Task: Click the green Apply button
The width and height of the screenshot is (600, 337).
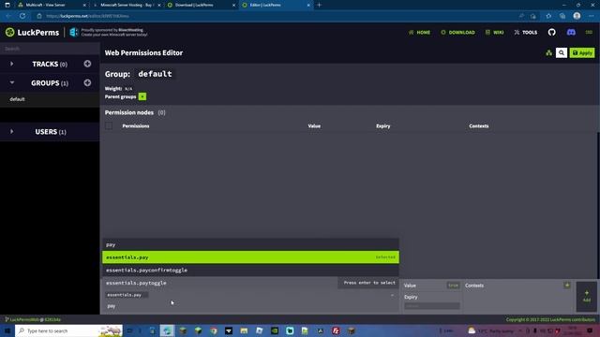Action: (582, 52)
